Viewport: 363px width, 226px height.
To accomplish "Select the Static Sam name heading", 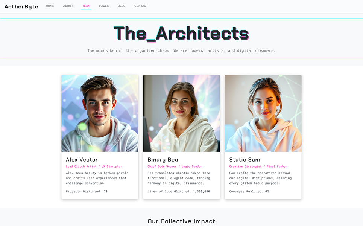I will 245,160.
